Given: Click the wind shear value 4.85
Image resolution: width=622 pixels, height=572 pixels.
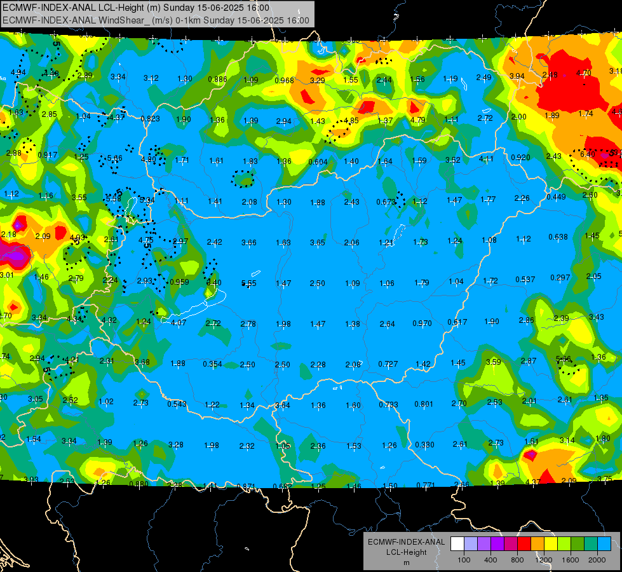Looking at the screenshot, I should coord(351,120).
